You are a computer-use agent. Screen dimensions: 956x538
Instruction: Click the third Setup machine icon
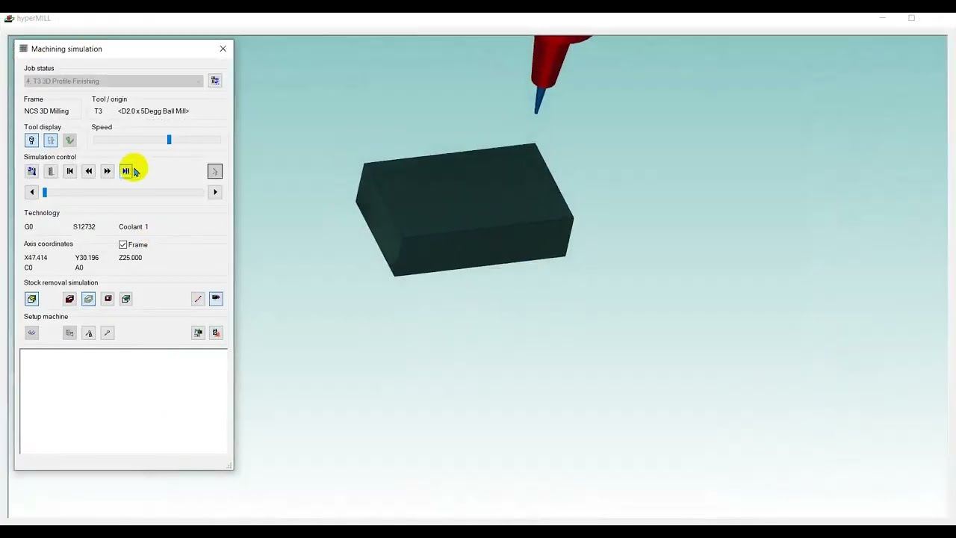pyautogui.click(x=88, y=333)
